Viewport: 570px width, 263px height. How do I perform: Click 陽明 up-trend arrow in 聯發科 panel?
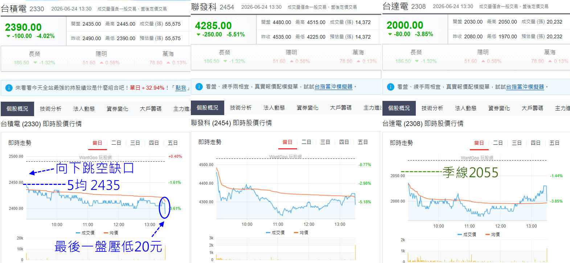(291, 61)
